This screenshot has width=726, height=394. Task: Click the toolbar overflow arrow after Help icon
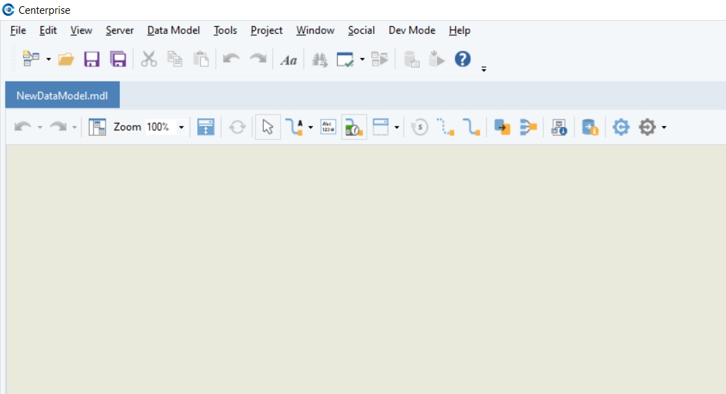tap(484, 68)
